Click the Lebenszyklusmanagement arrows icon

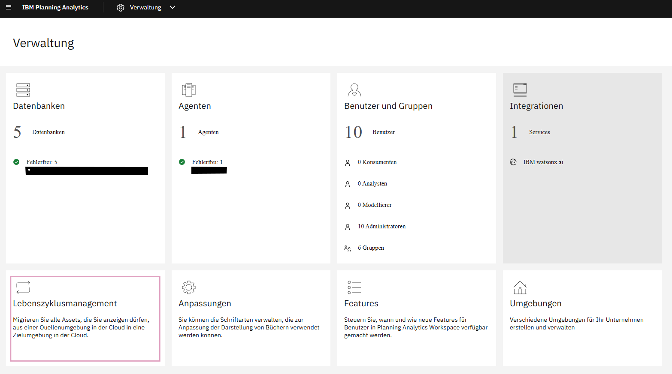(x=23, y=287)
